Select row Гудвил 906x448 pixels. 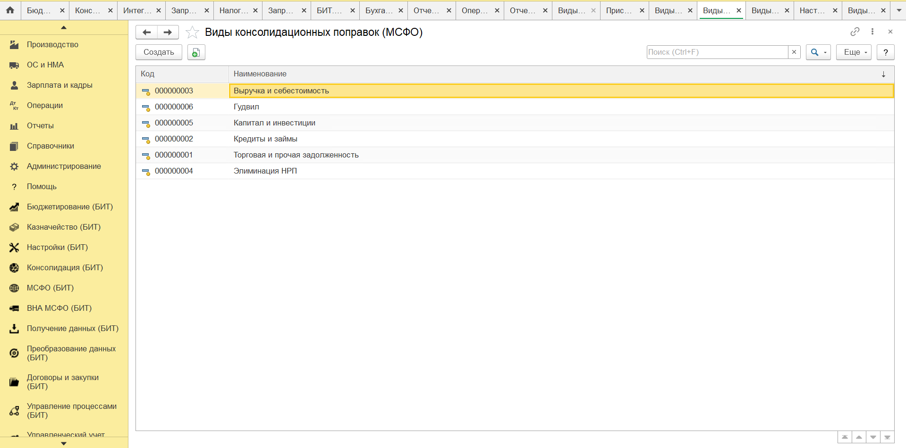(515, 107)
